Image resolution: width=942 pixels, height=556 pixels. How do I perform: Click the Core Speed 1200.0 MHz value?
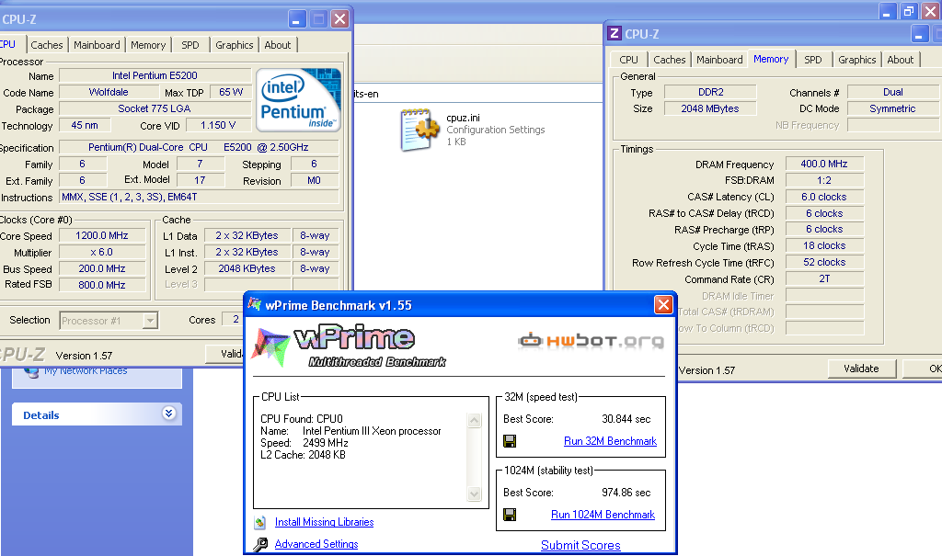tap(102, 236)
